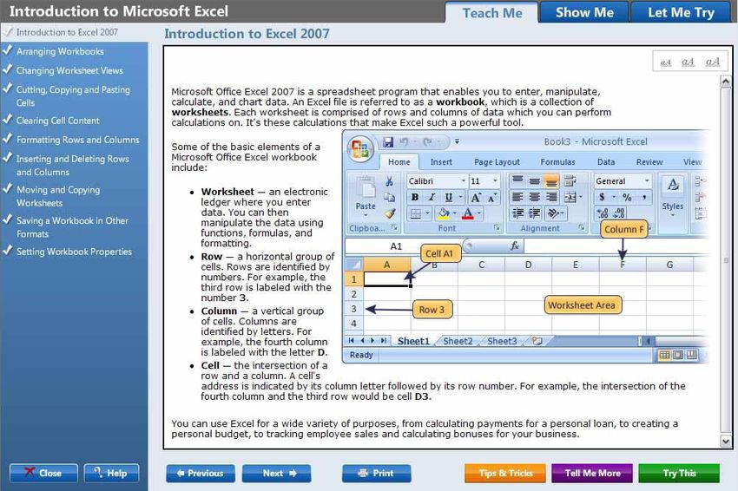Click the Redo icon in Quick Access Toolbar

tap(427, 141)
